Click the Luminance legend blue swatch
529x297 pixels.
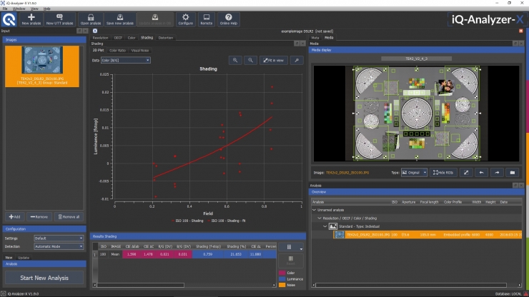[282, 279]
